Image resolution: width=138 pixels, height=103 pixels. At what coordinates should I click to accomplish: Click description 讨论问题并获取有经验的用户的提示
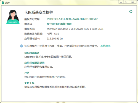[45, 77]
